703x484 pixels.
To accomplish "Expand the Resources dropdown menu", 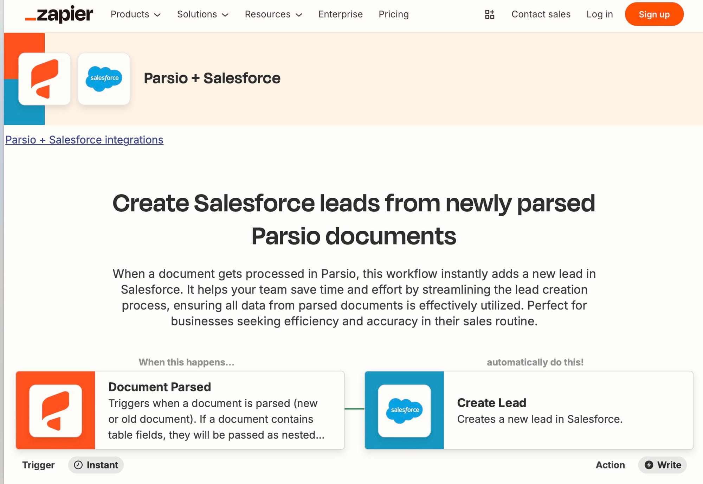I will point(273,14).
